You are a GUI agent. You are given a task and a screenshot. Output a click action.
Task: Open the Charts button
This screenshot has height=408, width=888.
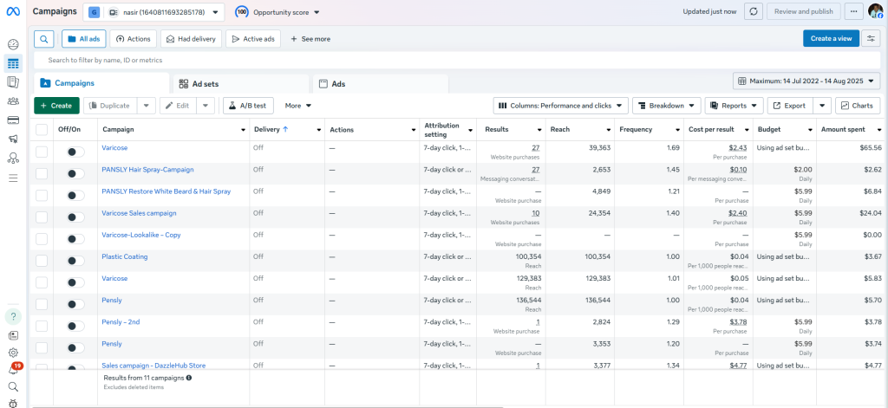858,106
